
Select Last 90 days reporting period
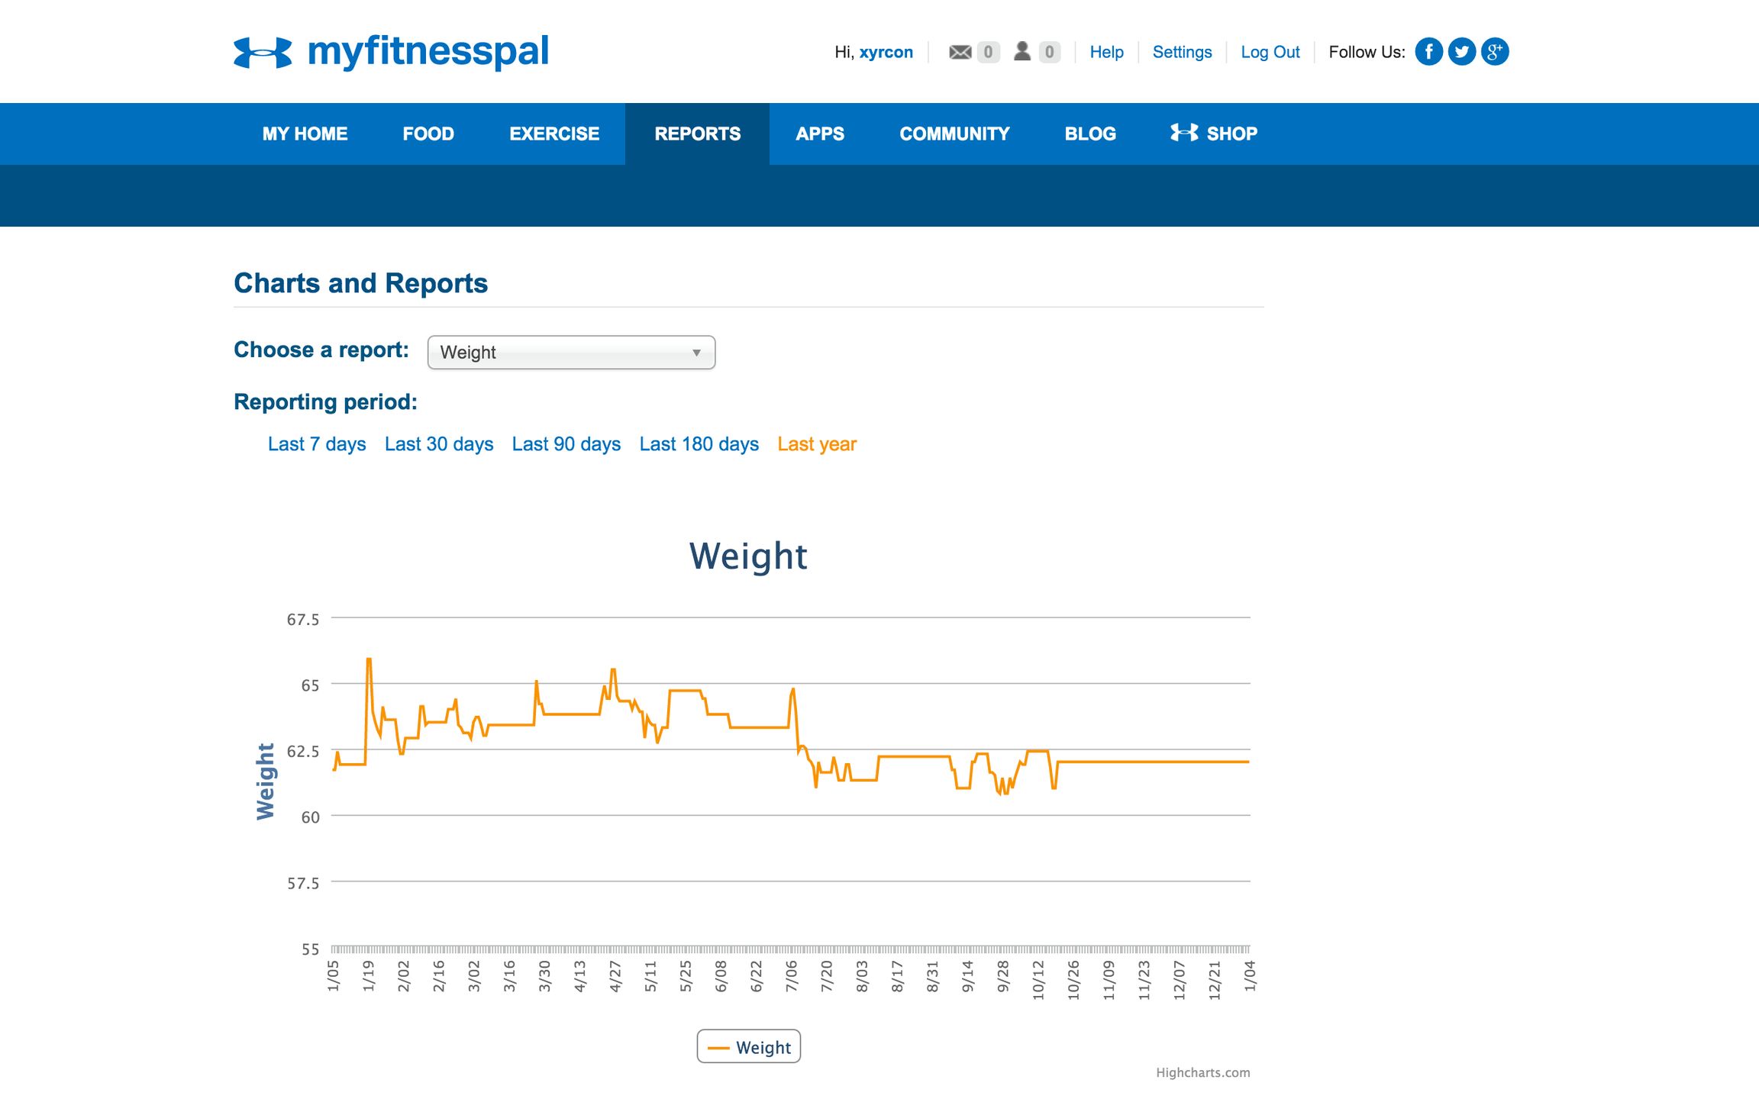coord(566,444)
